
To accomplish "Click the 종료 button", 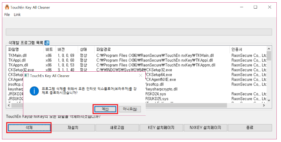I will coord(250,128).
